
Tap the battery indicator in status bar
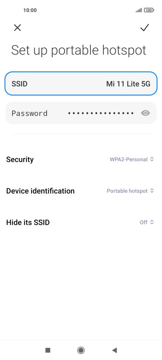tap(149, 10)
